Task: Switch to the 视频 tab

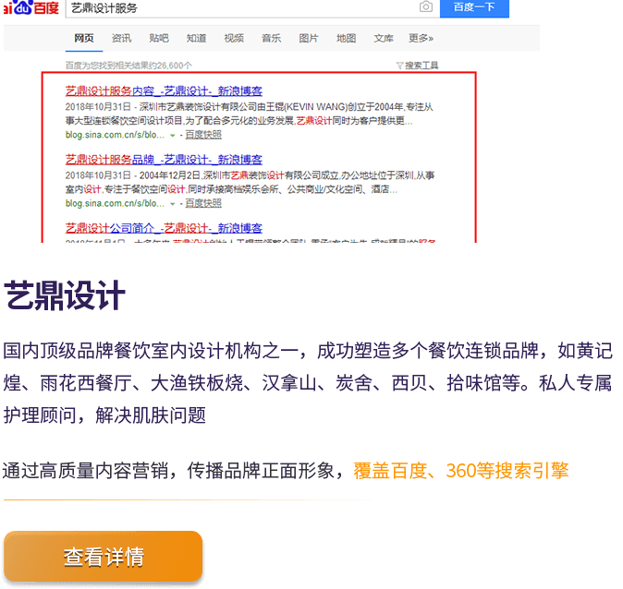Action: [234, 39]
